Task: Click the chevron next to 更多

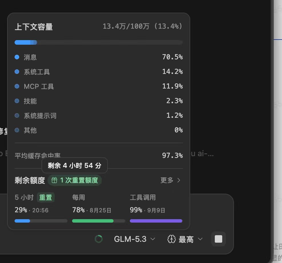Action: [178, 180]
